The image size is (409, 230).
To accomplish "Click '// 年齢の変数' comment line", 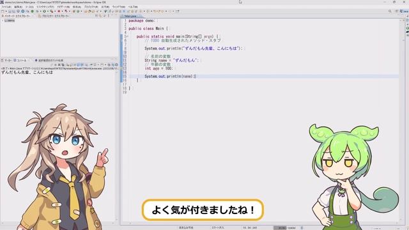I will pyautogui.click(x=158, y=64).
